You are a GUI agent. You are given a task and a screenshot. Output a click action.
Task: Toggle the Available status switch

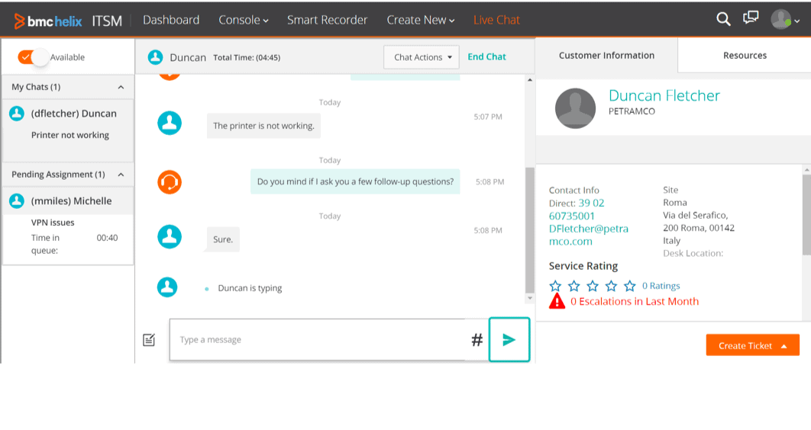coord(33,56)
